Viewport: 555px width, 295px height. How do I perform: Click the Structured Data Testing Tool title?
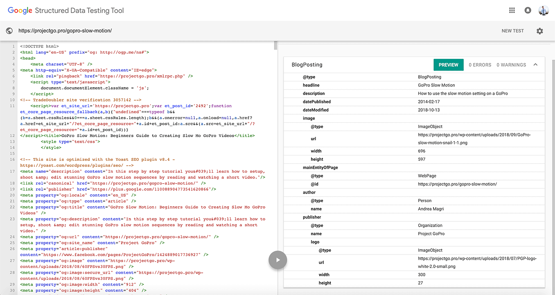click(79, 11)
